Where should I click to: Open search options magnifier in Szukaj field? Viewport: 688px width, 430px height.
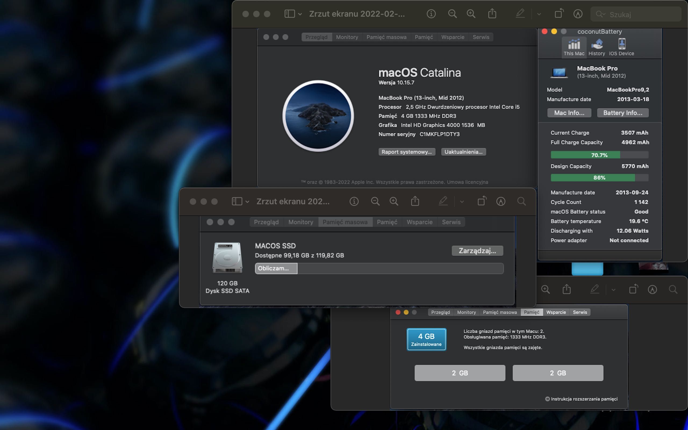tap(600, 14)
